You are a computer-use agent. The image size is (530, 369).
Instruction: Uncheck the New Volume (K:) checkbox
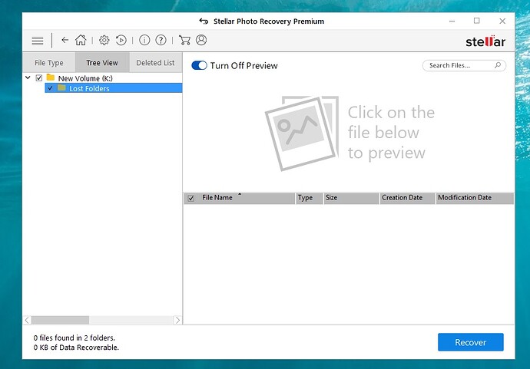click(39, 78)
